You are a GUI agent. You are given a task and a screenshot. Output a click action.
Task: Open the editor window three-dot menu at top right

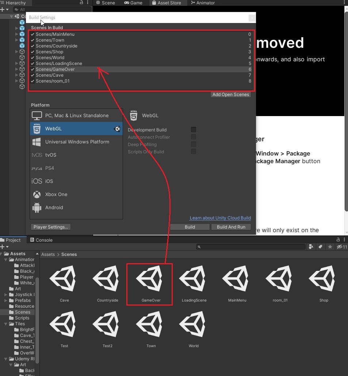click(344, 3)
